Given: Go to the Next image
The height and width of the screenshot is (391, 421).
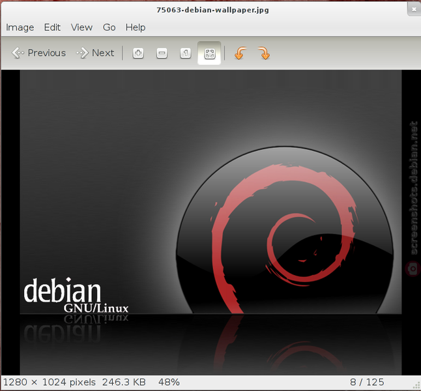Looking at the screenshot, I should [x=95, y=53].
